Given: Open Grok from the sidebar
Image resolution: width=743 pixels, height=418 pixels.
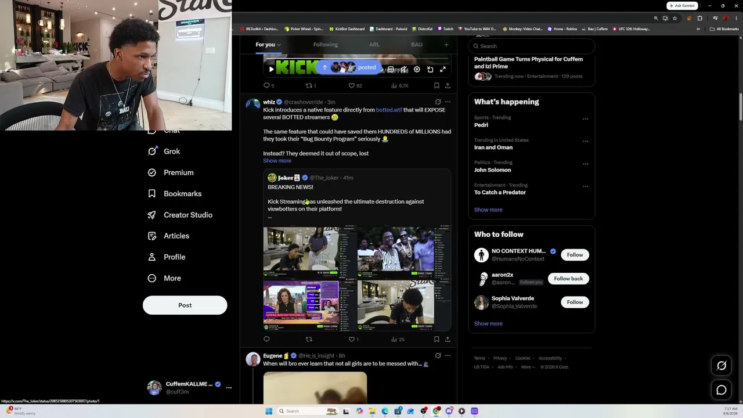Looking at the screenshot, I should pos(164,152).
